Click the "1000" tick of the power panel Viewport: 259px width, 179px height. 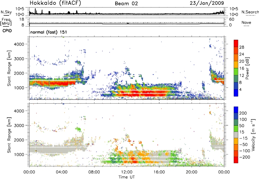19,88
